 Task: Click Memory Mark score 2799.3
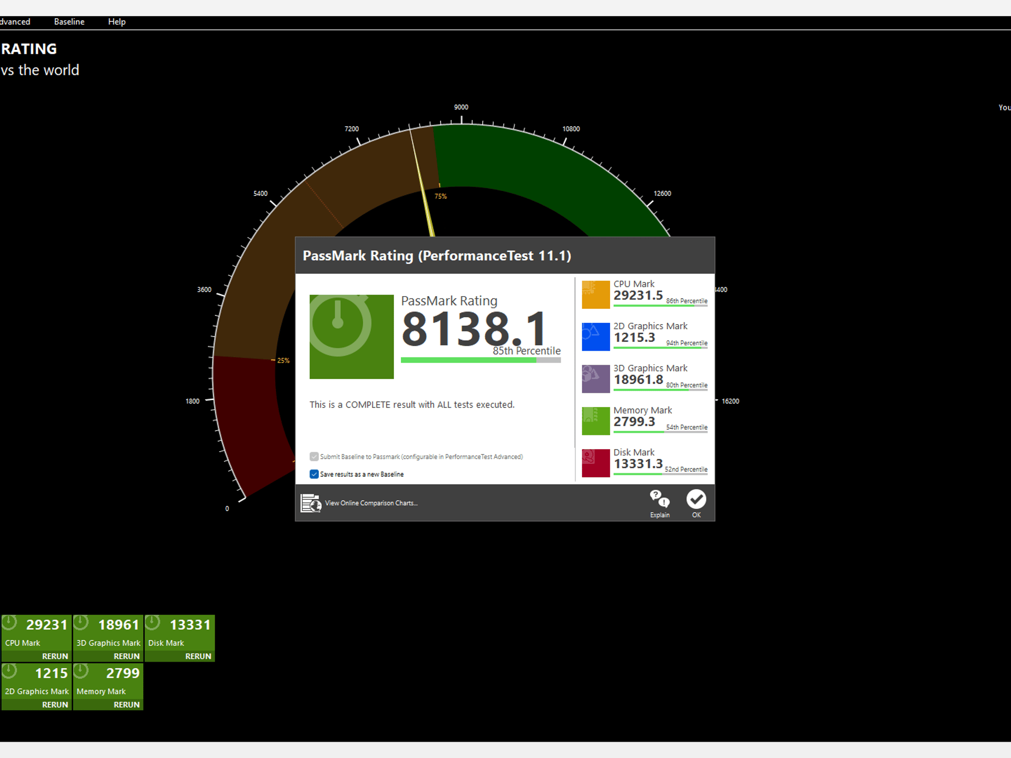[x=634, y=422]
